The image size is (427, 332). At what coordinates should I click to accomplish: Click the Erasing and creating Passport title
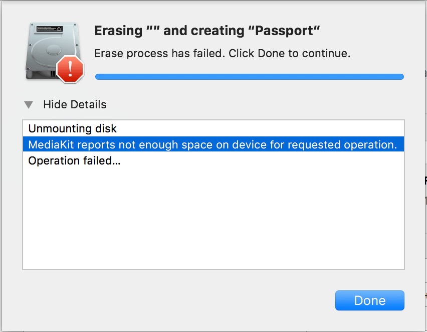click(x=207, y=31)
